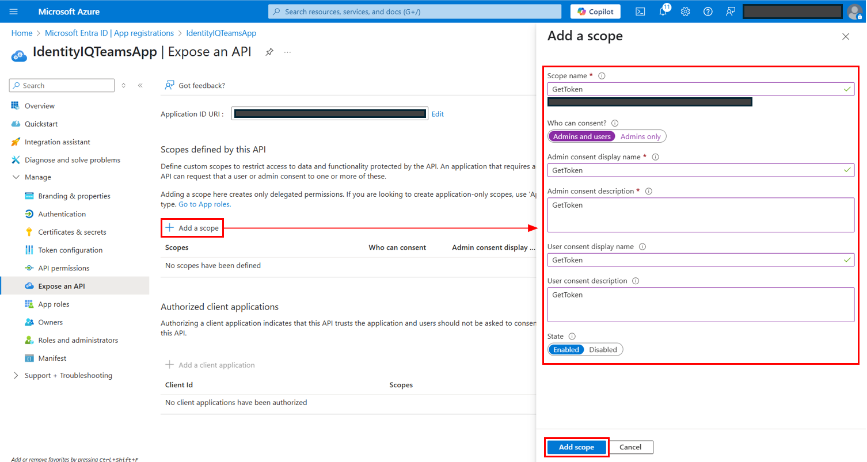The width and height of the screenshot is (867, 462).
Task: Open the portal hamburger menu
Action: coord(14,12)
